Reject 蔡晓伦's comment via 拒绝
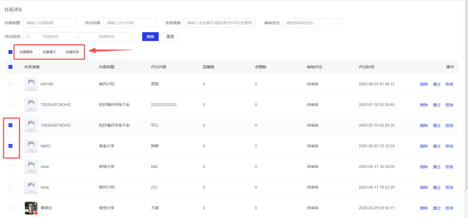 (449, 208)
